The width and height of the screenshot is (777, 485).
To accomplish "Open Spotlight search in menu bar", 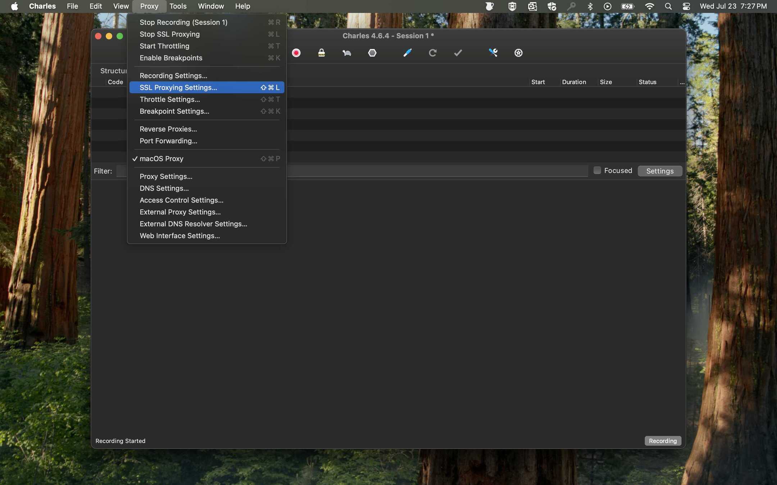I will pyautogui.click(x=668, y=6).
